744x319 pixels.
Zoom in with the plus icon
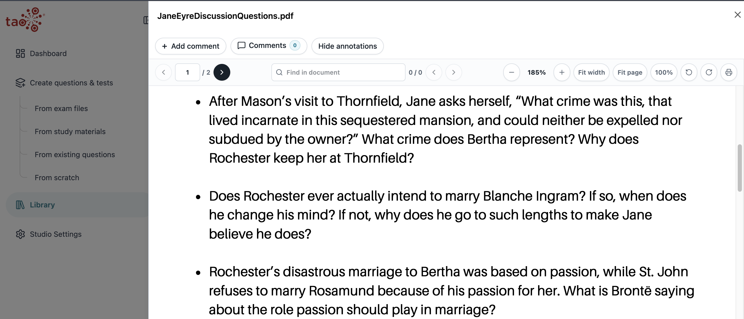tap(562, 72)
